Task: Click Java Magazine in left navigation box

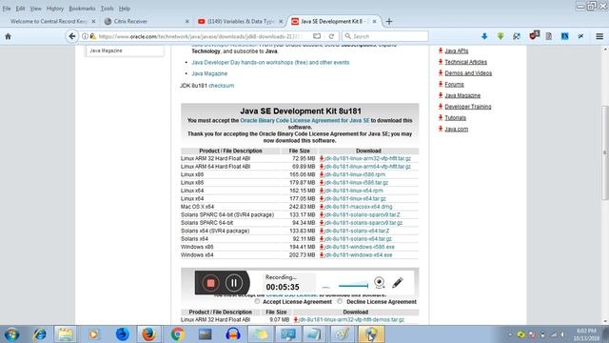Action: [x=106, y=50]
